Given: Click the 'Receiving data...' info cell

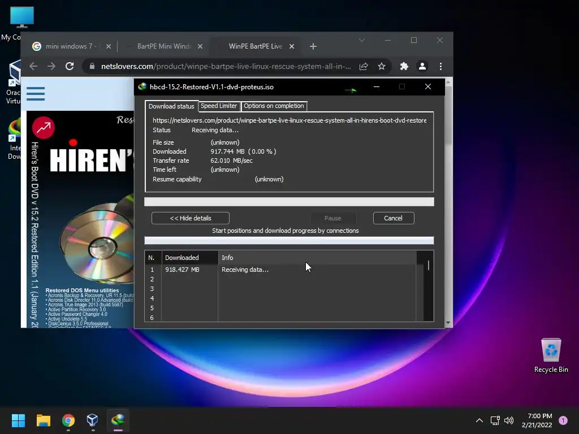Looking at the screenshot, I should 245,270.
